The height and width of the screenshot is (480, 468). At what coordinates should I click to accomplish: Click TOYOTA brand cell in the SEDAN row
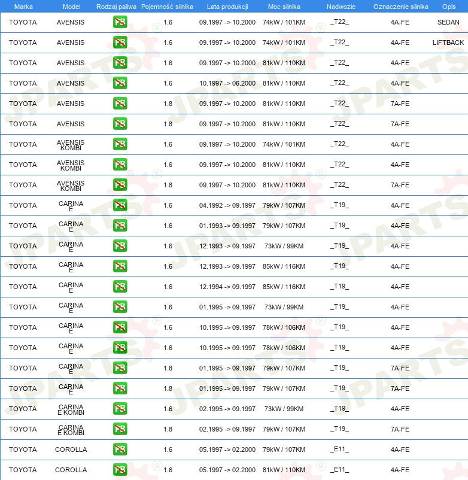pyautogui.click(x=23, y=22)
